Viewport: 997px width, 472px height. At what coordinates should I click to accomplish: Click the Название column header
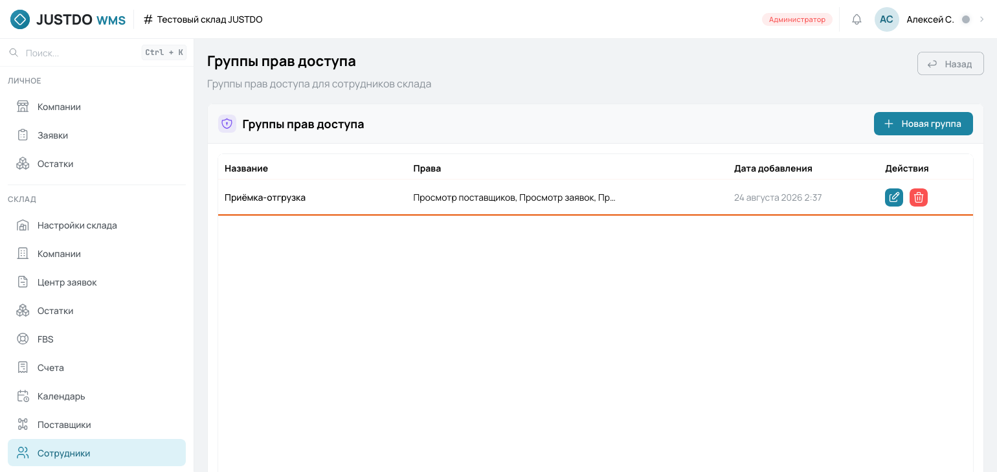tap(246, 168)
